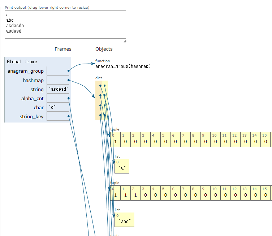272x236 pixels.
Task: Click the "abc" list element
Action: (x=125, y=219)
